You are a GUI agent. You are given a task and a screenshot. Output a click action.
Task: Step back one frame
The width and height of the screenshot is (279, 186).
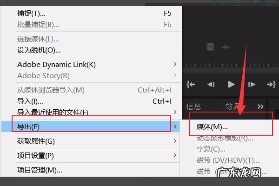point(211,84)
